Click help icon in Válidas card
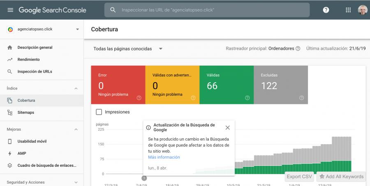Image resolution: width=370 pixels, height=186 pixels. pyautogui.click(x=247, y=98)
